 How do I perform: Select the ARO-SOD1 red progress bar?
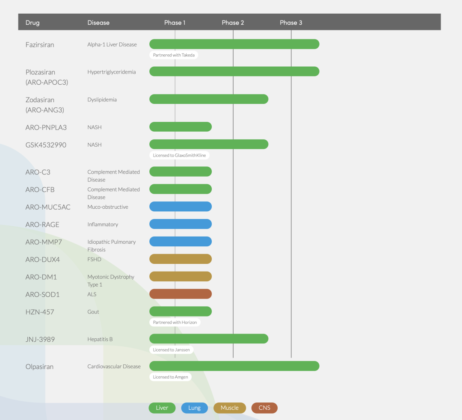tap(181, 294)
